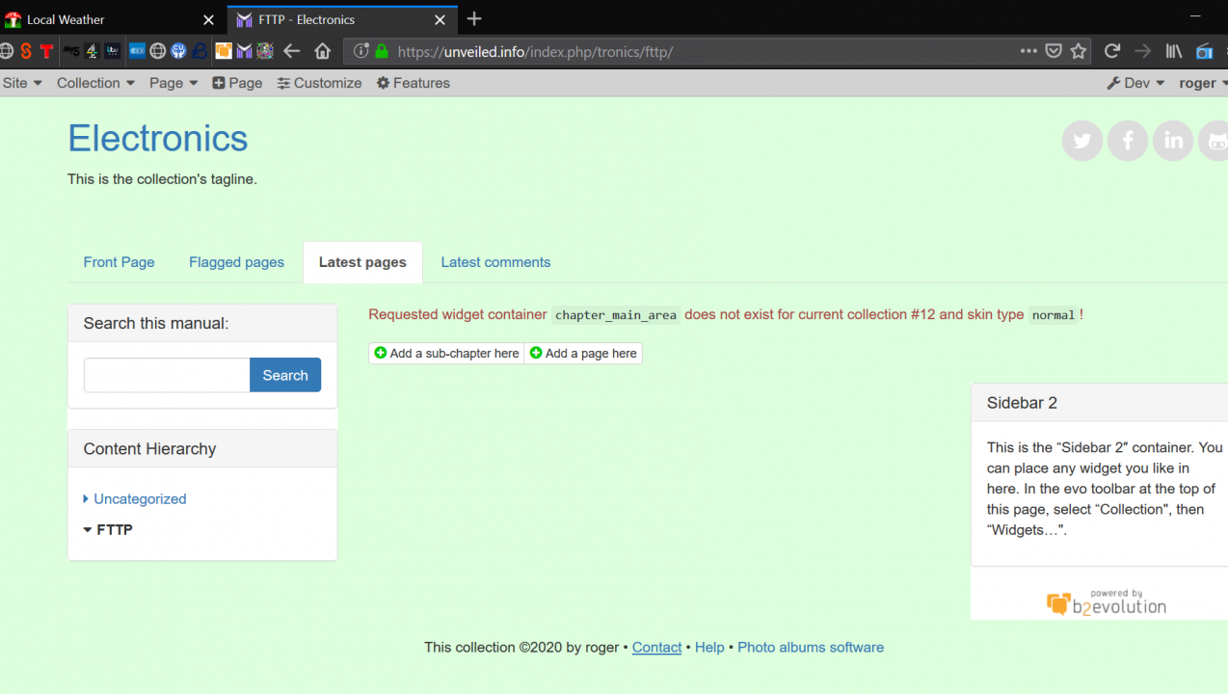Click the red S bookmark icon
The width and height of the screenshot is (1228, 694).
click(x=26, y=51)
